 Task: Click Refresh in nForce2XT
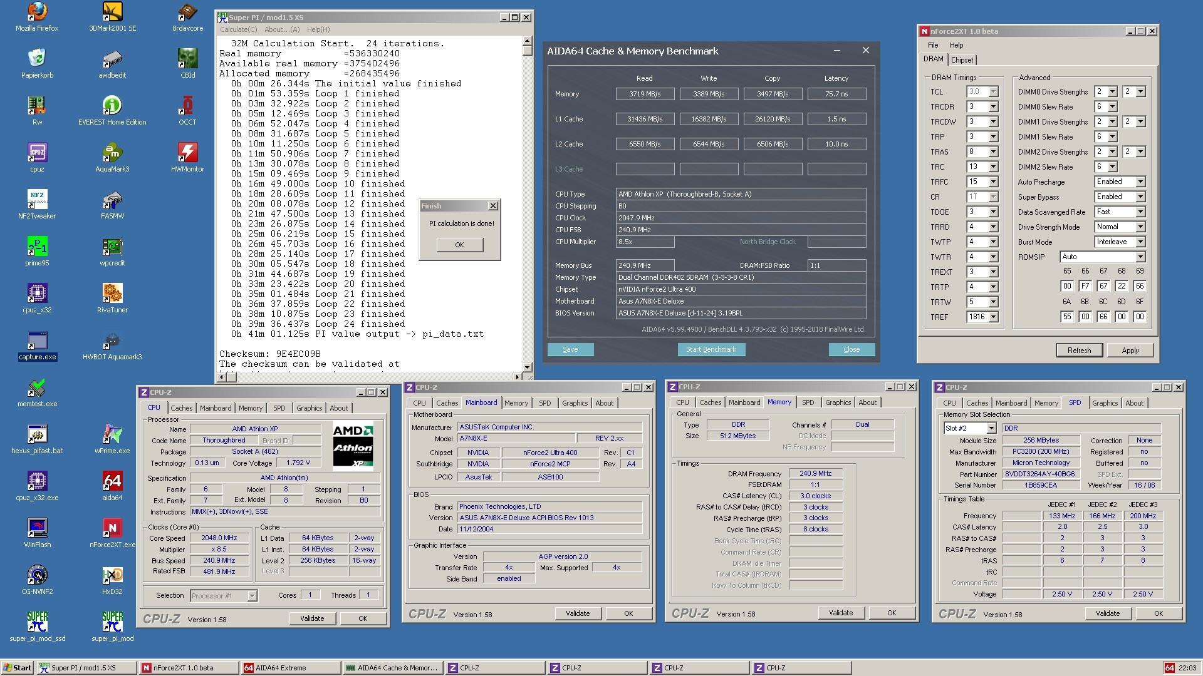(x=1079, y=351)
